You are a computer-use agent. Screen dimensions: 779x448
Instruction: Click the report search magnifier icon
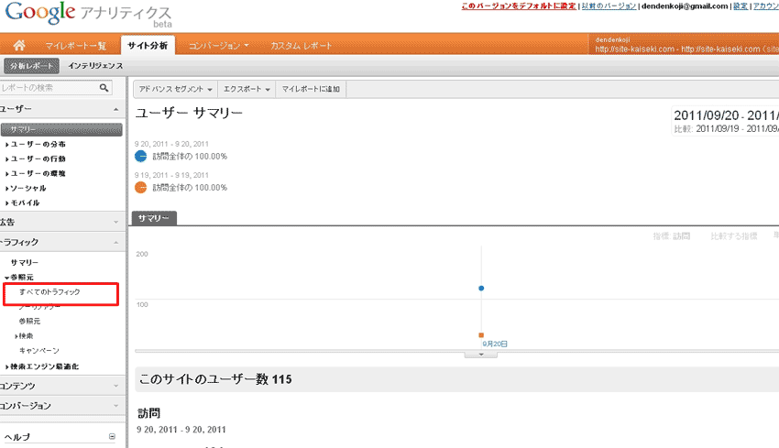104,87
